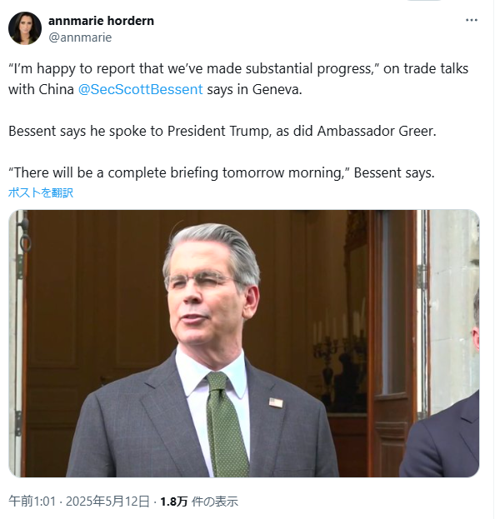This screenshot has height=519, width=495.
Task: Click the ポストを翻訳 translate link
Action: [41, 192]
